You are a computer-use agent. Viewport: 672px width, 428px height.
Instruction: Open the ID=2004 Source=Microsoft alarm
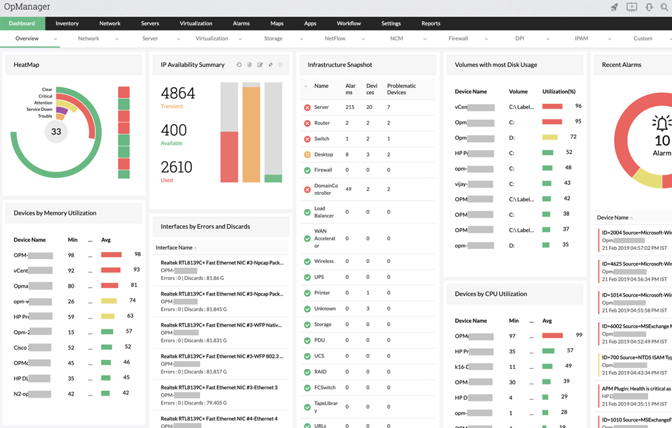coord(636,233)
